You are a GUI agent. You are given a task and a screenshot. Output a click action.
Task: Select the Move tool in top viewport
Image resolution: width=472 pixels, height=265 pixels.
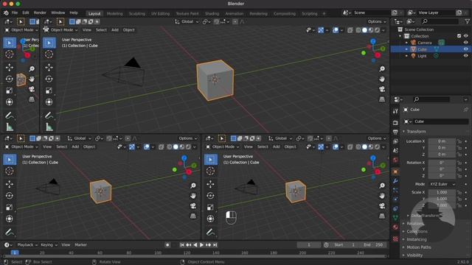tap(49, 67)
